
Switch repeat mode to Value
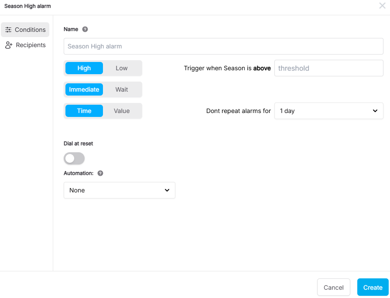(122, 111)
